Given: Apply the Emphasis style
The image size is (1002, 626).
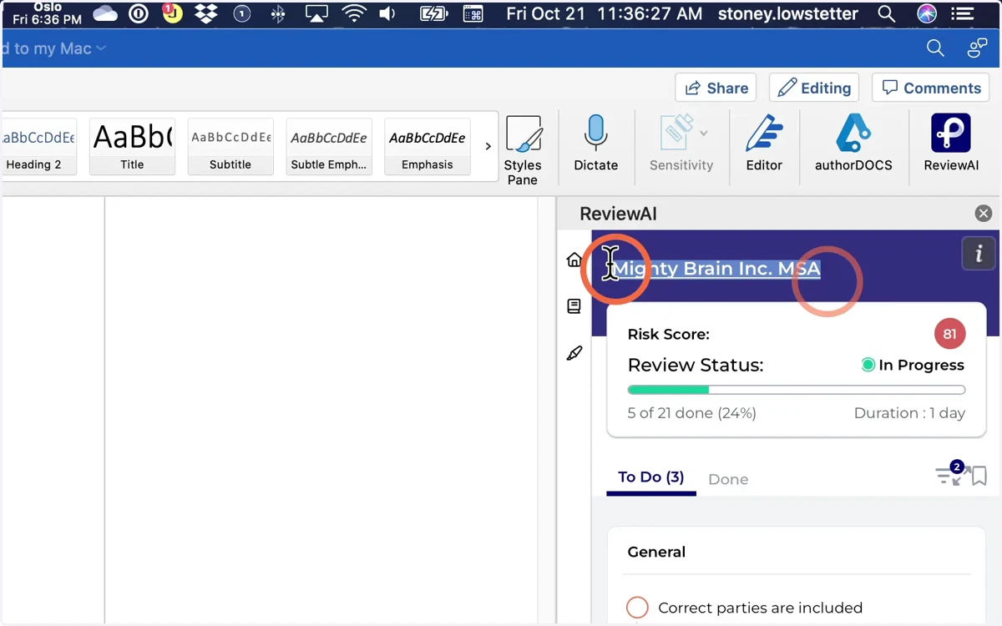Looking at the screenshot, I should click(x=427, y=146).
